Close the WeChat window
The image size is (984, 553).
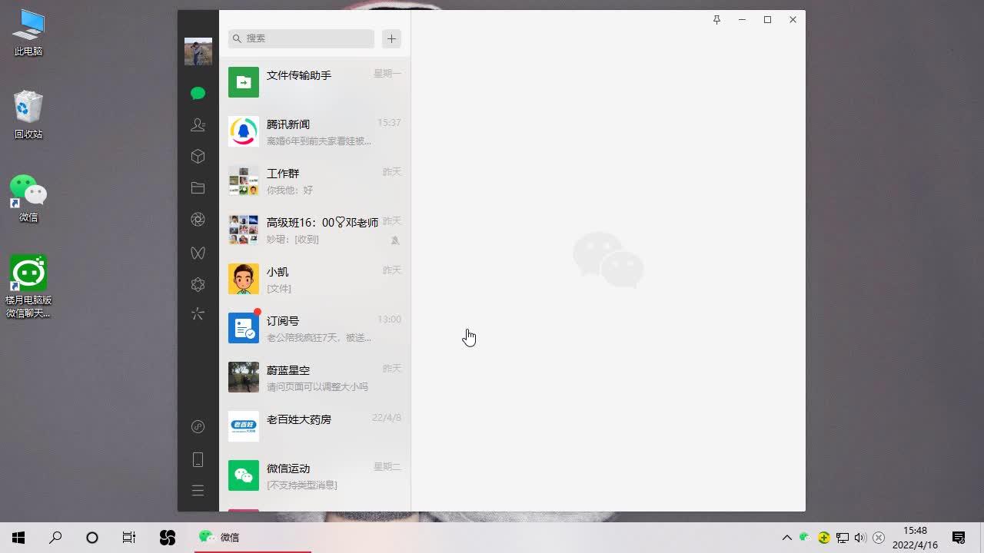[x=793, y=20]
